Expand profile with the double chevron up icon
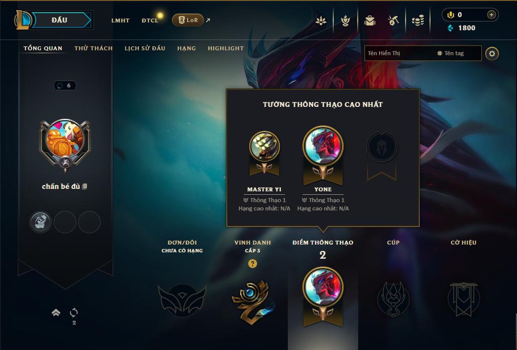The width and height of the screenshot is (517, 350). coord(56,312)
